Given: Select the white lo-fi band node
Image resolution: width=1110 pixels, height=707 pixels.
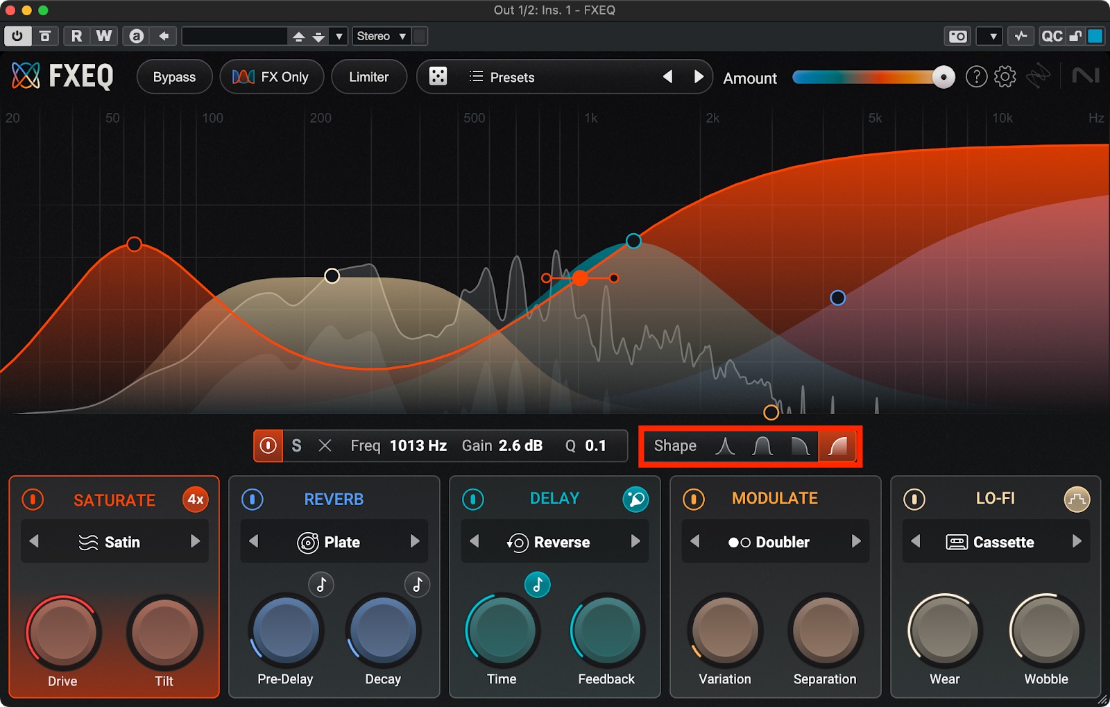Looking at the screenshot, I should [332, 276].
